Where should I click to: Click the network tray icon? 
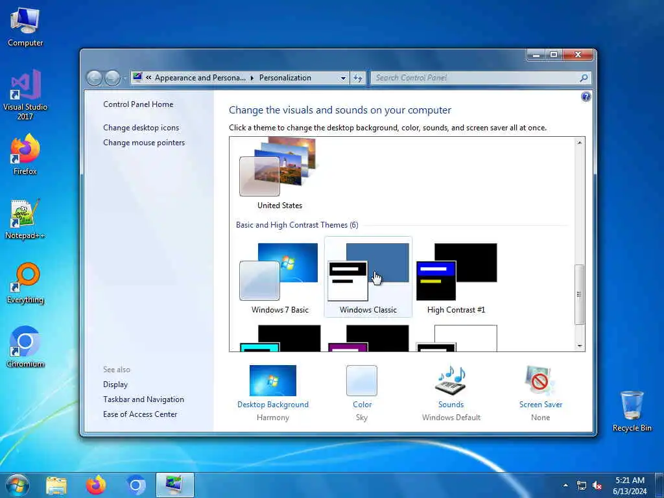582,486
